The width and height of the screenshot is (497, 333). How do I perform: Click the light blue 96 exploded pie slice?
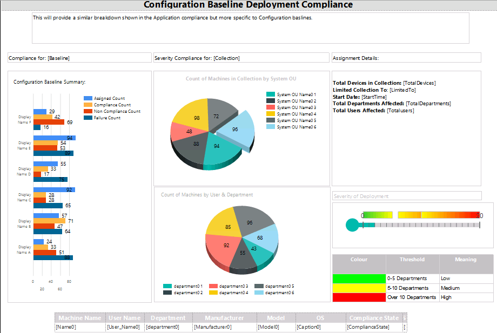(x=237, y=128)
